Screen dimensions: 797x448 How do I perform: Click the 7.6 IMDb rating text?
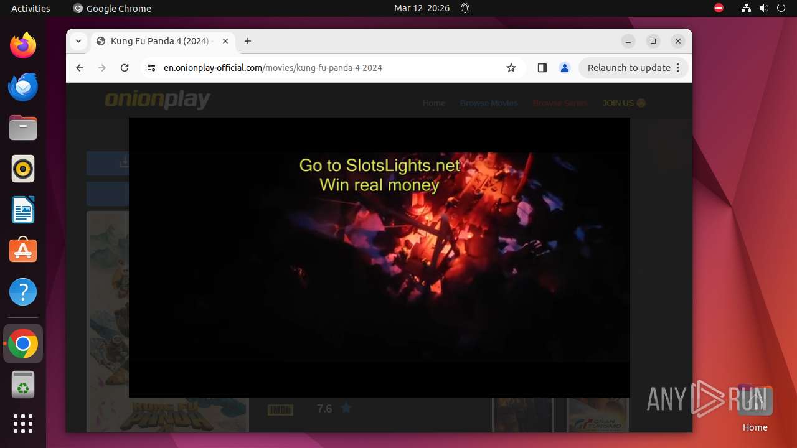tap(324, 409)
